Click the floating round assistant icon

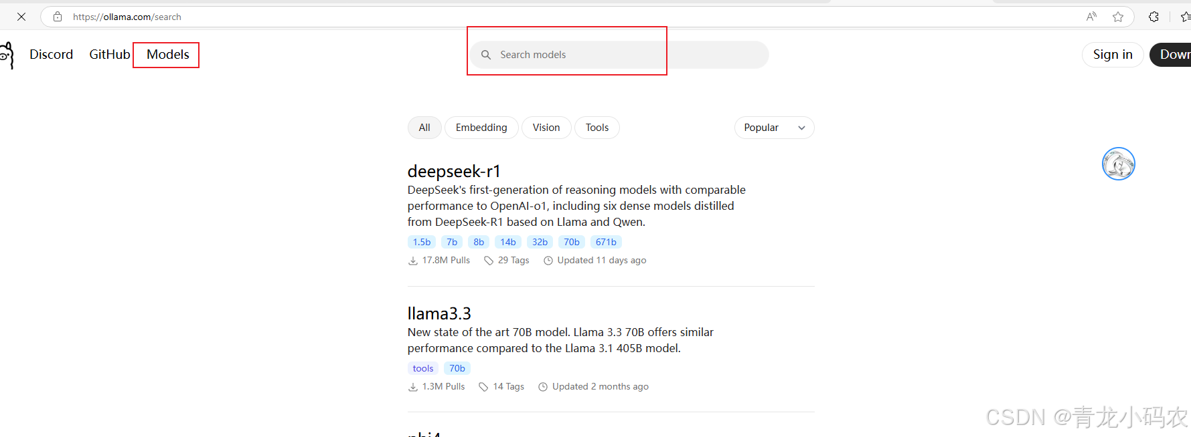[x=1119, y=164]
